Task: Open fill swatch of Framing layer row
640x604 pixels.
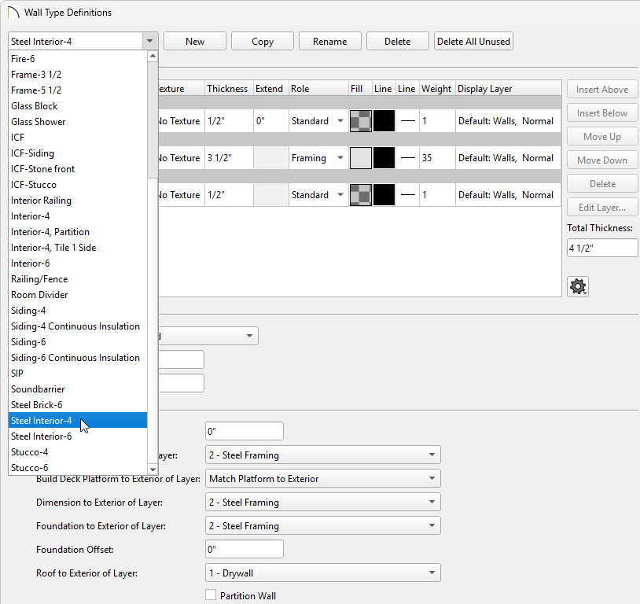Action: point(361,157)
